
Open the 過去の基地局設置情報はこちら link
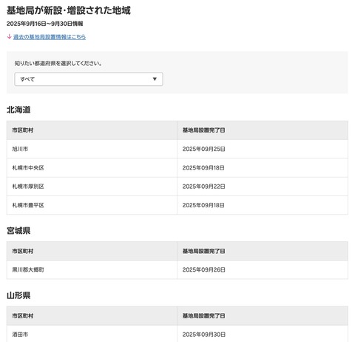click(x=50, y=37)
